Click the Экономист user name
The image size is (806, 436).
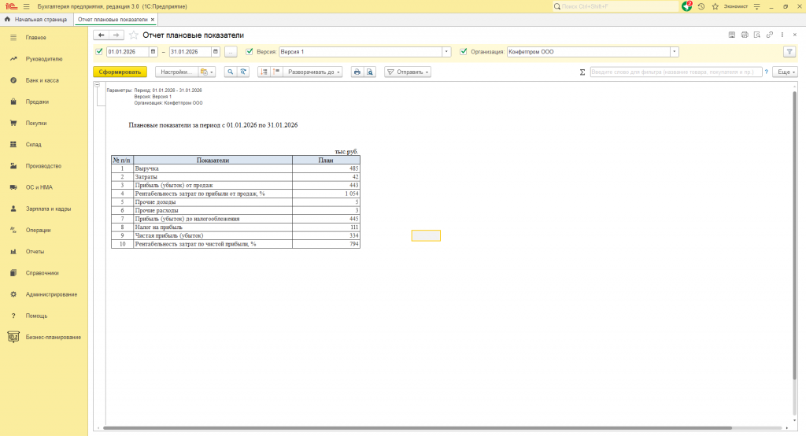736,6
